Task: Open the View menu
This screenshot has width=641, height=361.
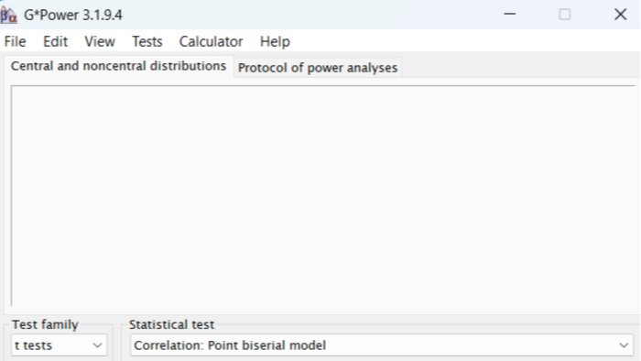Action: pyautogui.click(x=100, y=42)
